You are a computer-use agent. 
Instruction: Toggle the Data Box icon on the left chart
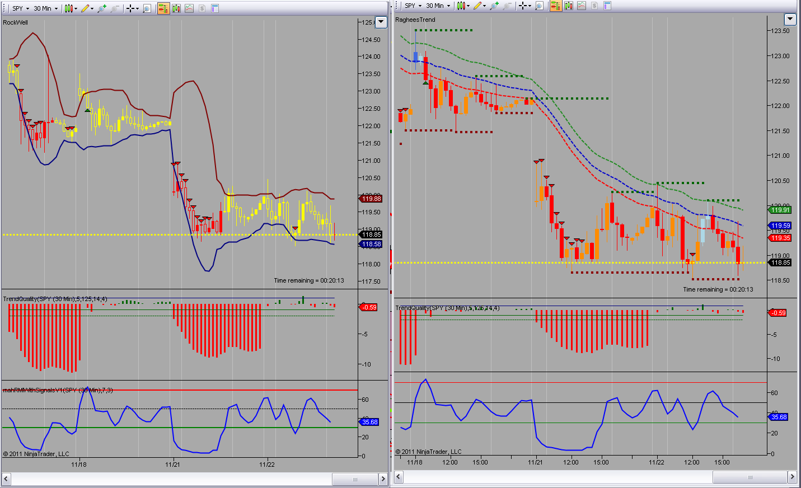pos(147,8)
